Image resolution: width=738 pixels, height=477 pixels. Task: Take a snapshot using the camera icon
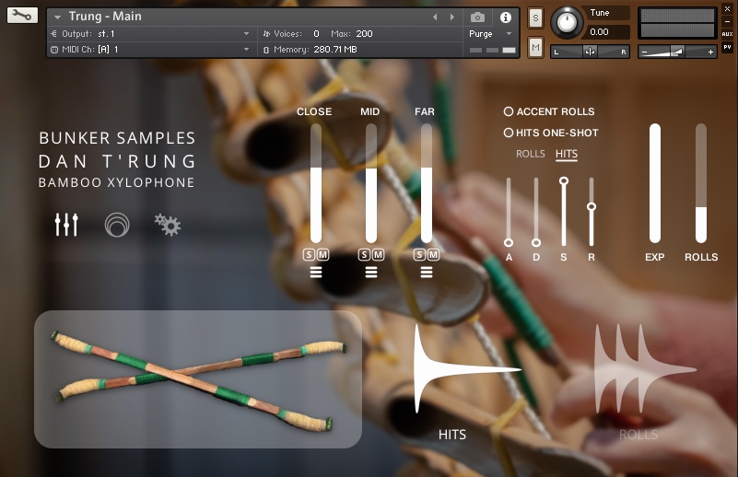(x=477, y=17)
